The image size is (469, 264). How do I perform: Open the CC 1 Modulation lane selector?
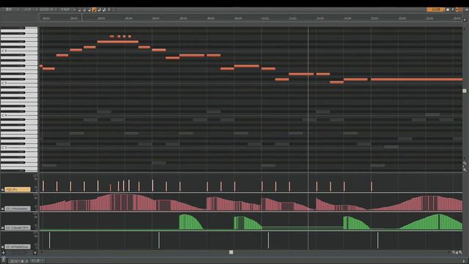[x=18, y=208]
